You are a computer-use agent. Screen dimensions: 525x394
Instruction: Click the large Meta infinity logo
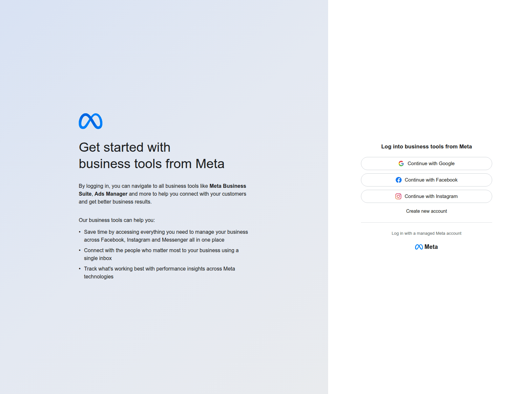point(91,121)
